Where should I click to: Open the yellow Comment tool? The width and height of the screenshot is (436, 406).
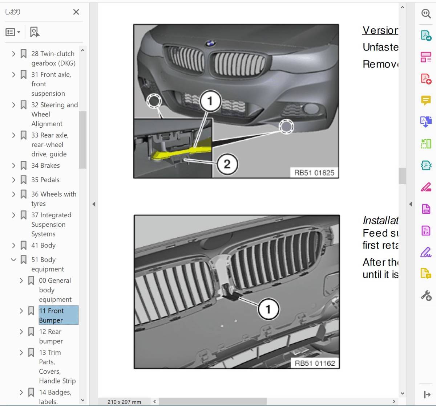pos(426,100)
